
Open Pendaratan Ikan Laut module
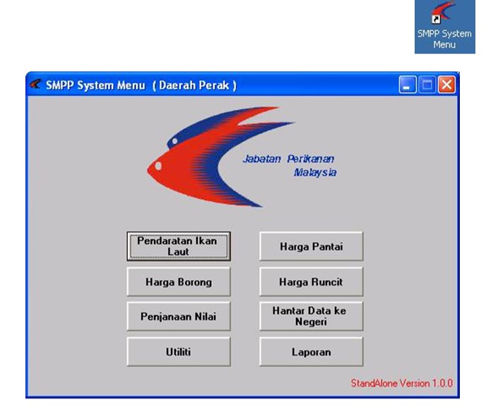point(179,246)
